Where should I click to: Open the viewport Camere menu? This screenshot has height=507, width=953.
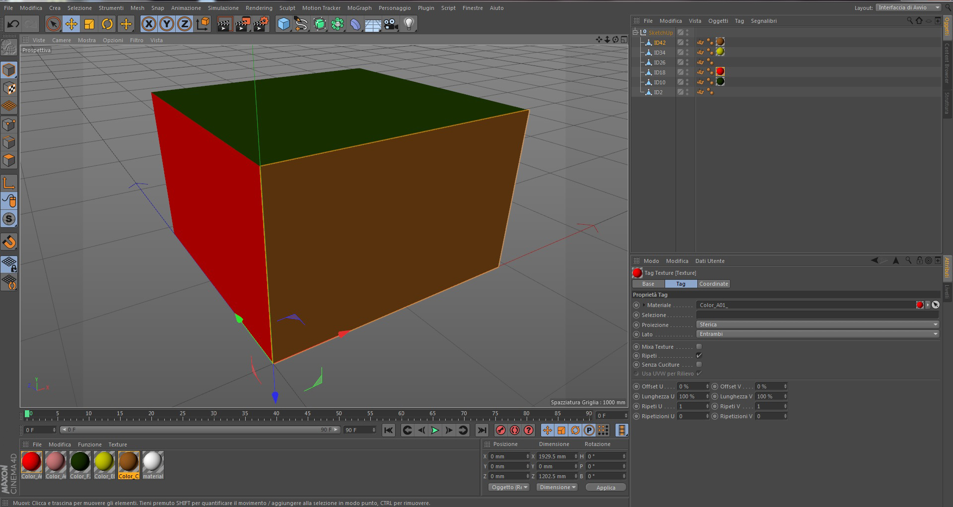coord(62,40)
